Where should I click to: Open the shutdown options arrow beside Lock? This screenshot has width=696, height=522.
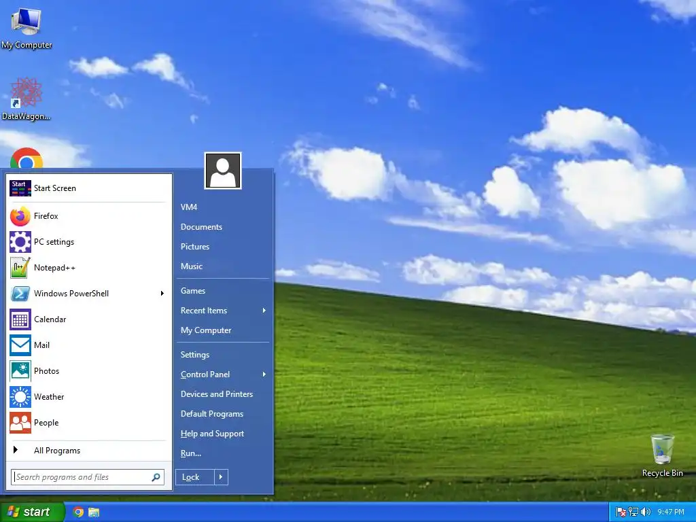(221, 477)
